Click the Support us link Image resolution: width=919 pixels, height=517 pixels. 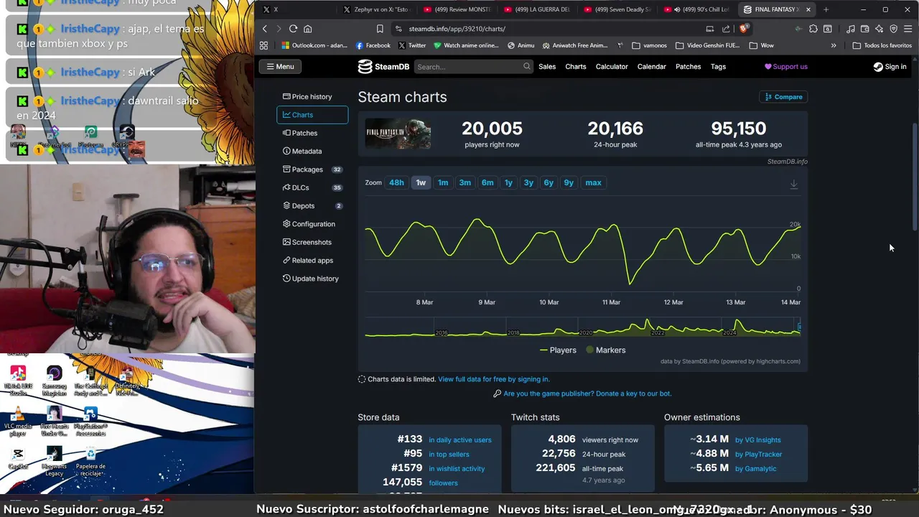point(785,67)
